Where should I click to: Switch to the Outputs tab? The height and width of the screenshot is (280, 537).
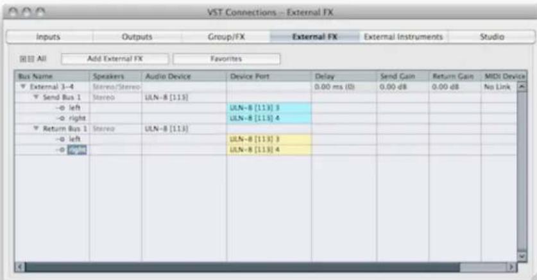137,37
